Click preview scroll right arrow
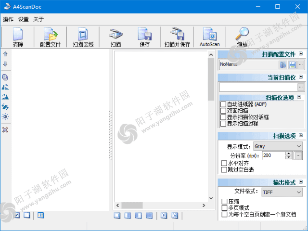This screenshot has width=308, height=231. pyautogui.click(x=204, y=205)
